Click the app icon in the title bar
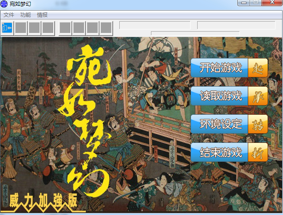The image size is (283, 215). [x=4, y=4]
